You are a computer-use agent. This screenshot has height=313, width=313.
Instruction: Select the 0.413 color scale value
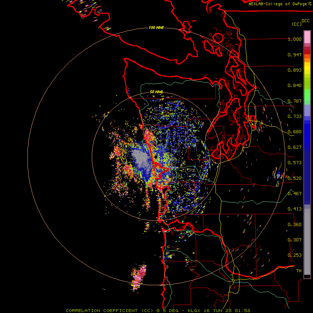point(295,209)
